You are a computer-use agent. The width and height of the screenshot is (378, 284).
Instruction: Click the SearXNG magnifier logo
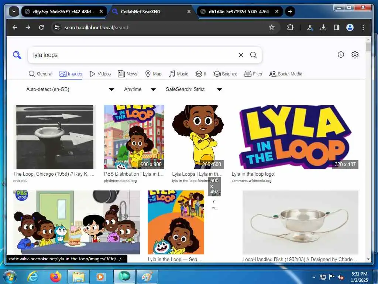(x=17, y=55)
